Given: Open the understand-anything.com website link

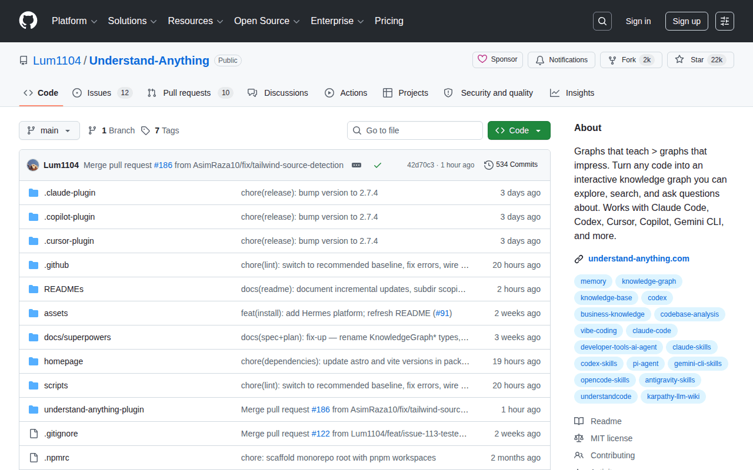Looking at the screenshot, I should point(639,258).
